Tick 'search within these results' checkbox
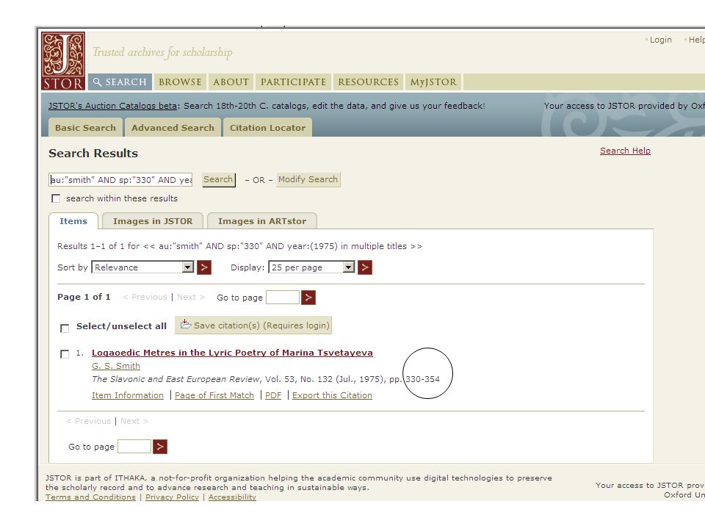The image size is (705, 529). pyautogui.click(x=56, y=198)
